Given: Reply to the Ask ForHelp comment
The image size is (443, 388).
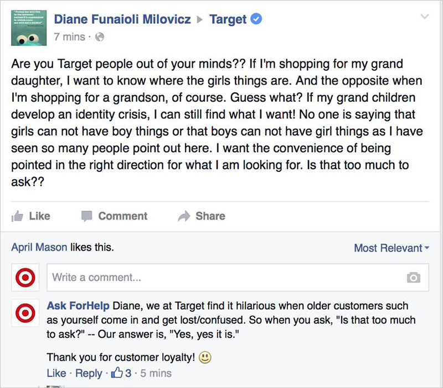Looking at the screenshot, I should click(x=89, y=373).
